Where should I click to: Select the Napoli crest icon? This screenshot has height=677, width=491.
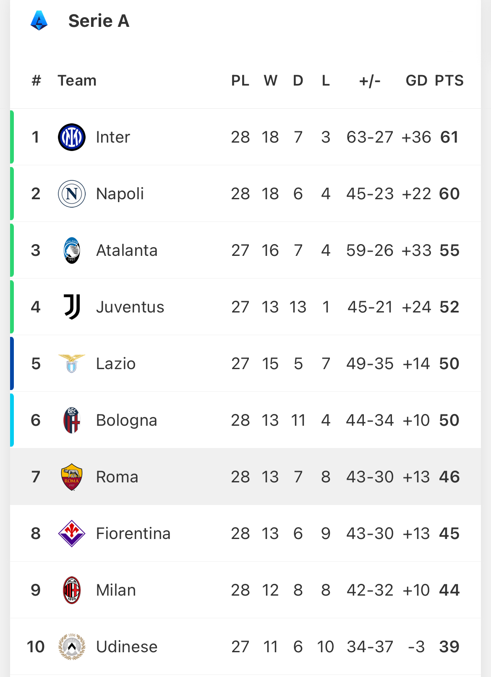(x=72, y=194)
